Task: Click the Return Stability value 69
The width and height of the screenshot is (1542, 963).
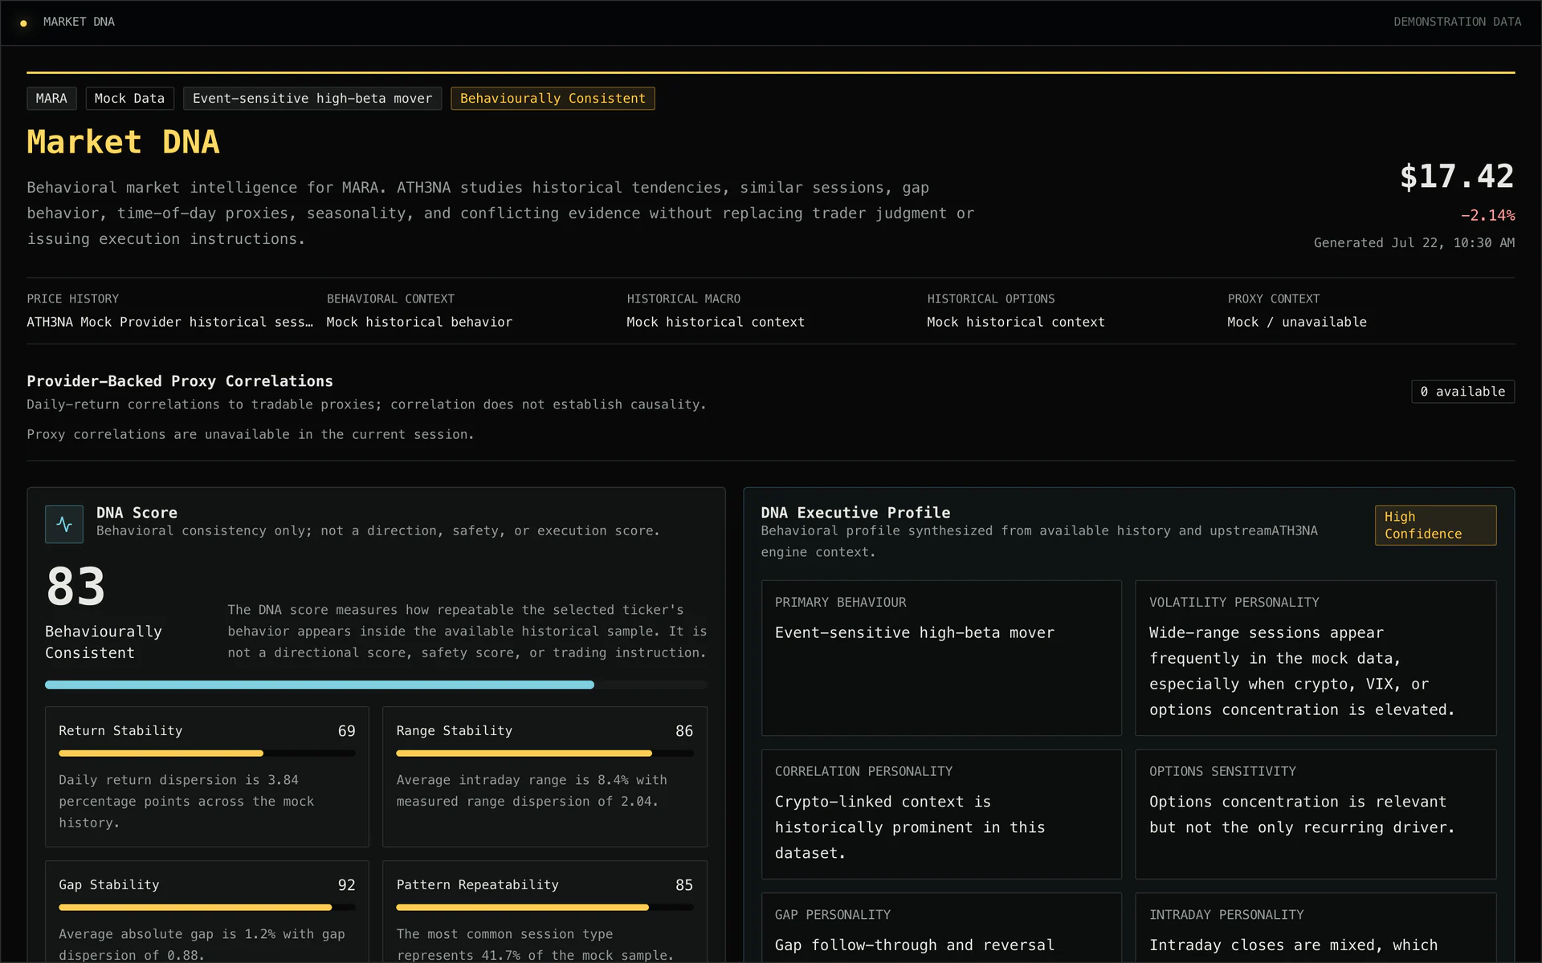Action: click(346, 731)
